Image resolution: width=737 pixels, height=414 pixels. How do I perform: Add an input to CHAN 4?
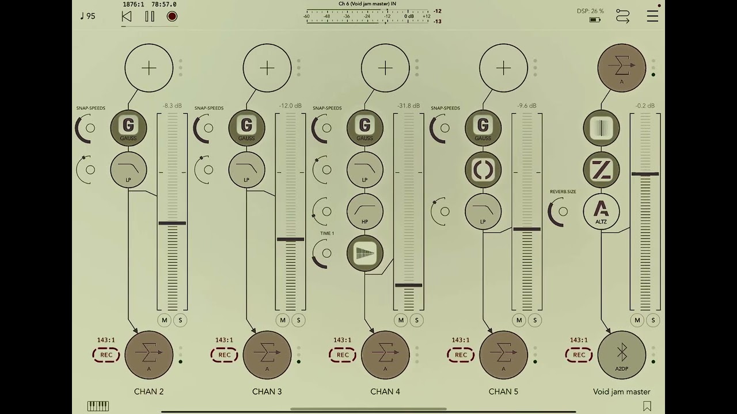point(385,68)
